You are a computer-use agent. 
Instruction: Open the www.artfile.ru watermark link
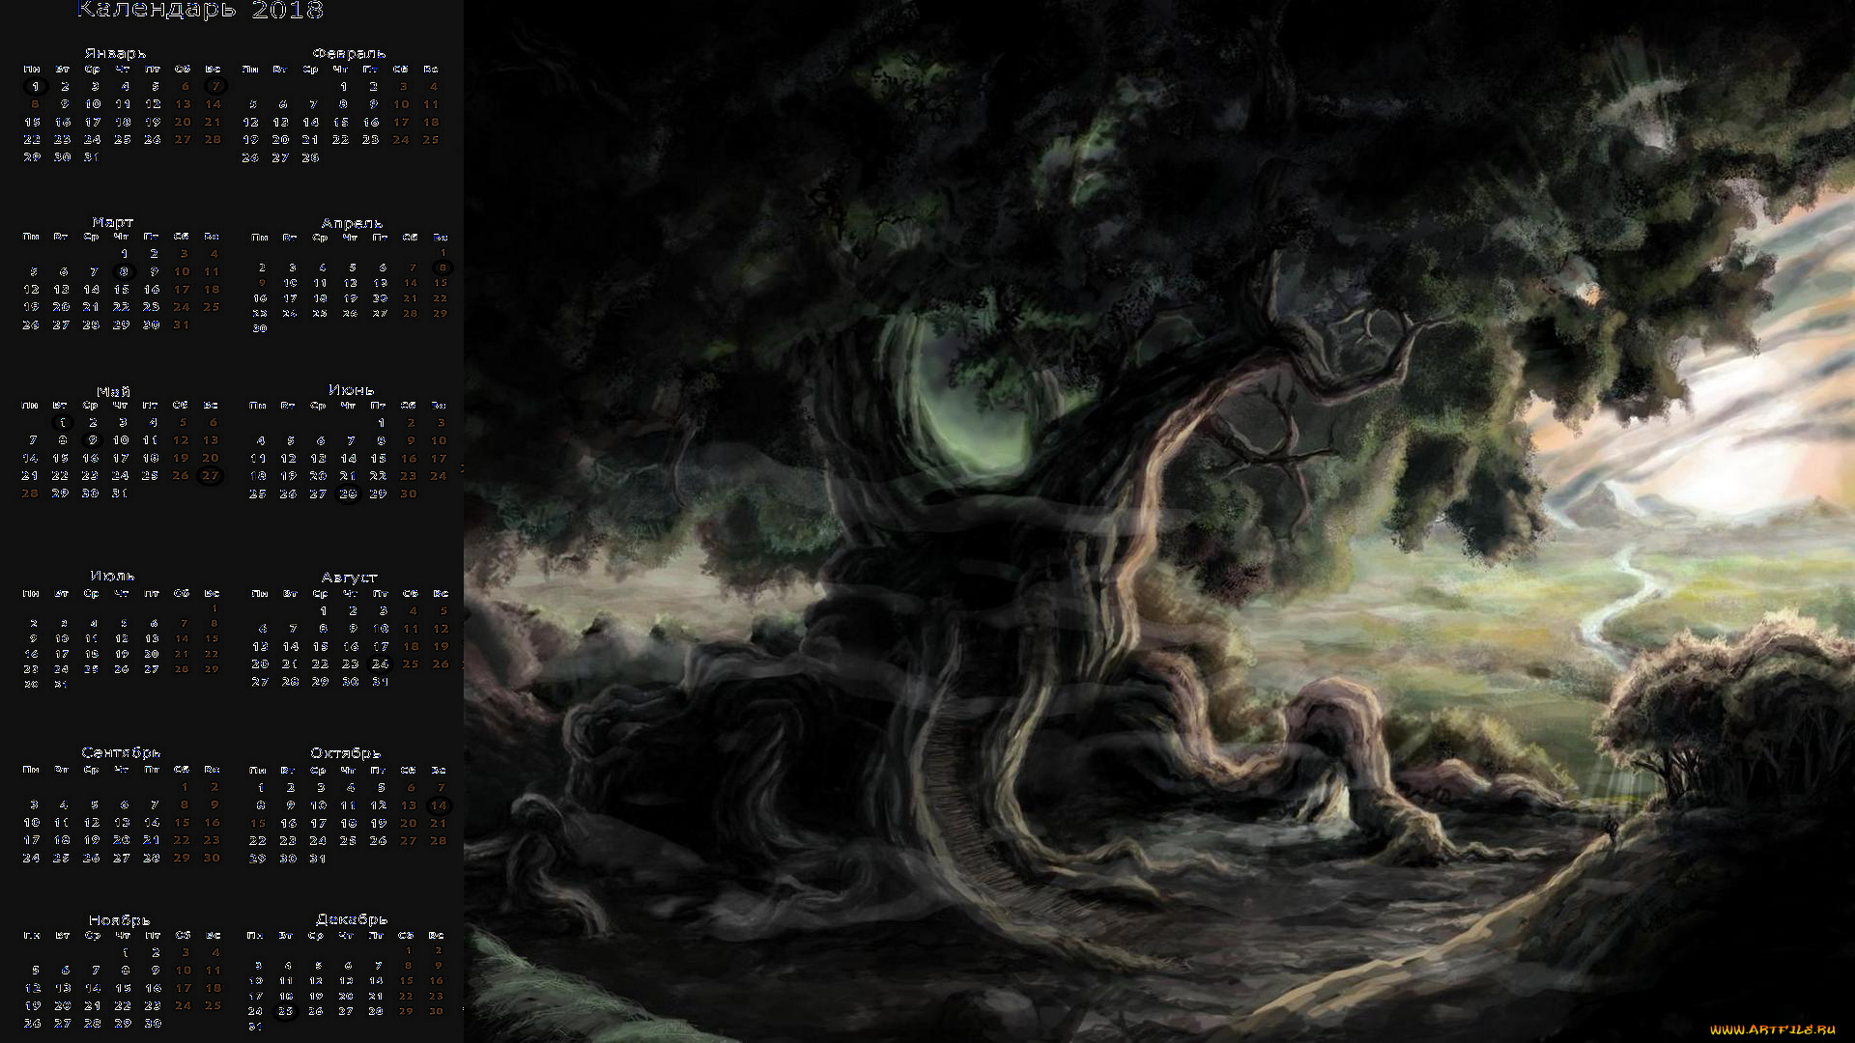point(1772,1029)
